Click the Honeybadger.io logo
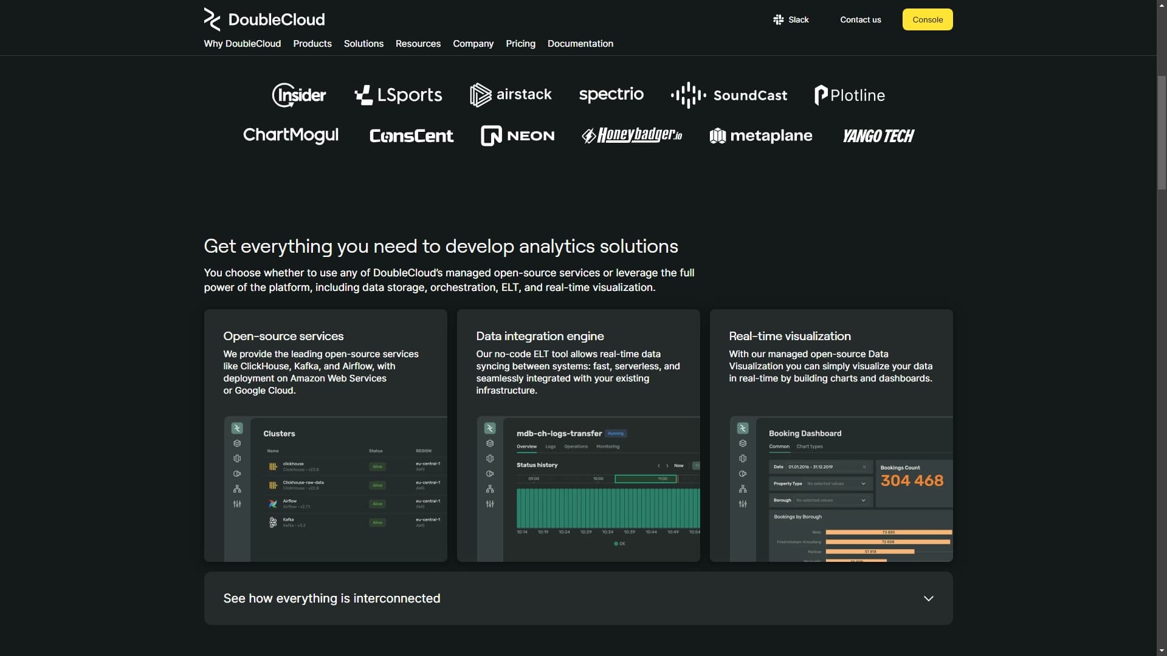Viewport: 1167px width, 656px height. (632, 135)
